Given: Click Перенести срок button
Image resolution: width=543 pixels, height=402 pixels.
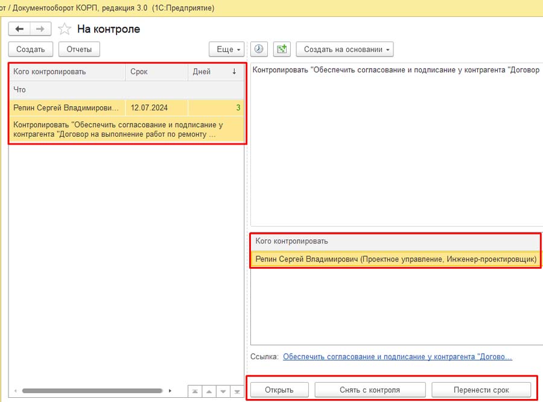Looking at the screenshot, I should click(481, 389).
